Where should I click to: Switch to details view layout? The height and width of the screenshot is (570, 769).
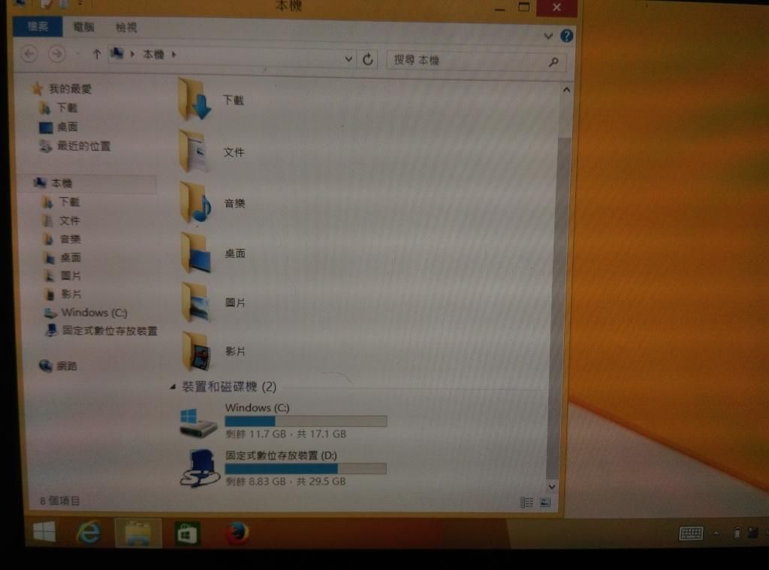click(526, 502)
